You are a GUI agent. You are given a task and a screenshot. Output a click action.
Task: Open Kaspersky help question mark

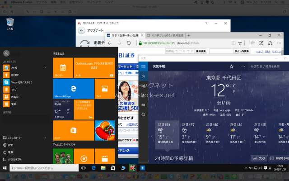(206, 23)
